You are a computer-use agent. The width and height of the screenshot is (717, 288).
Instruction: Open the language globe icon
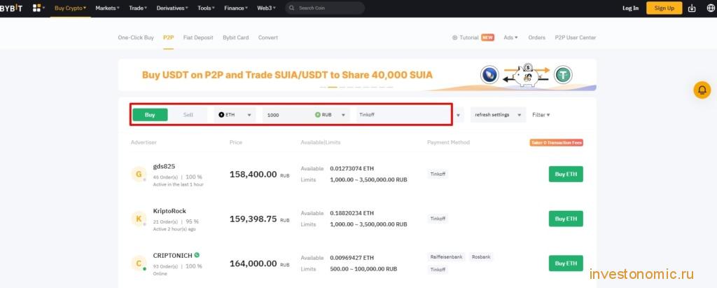[711, 8]
